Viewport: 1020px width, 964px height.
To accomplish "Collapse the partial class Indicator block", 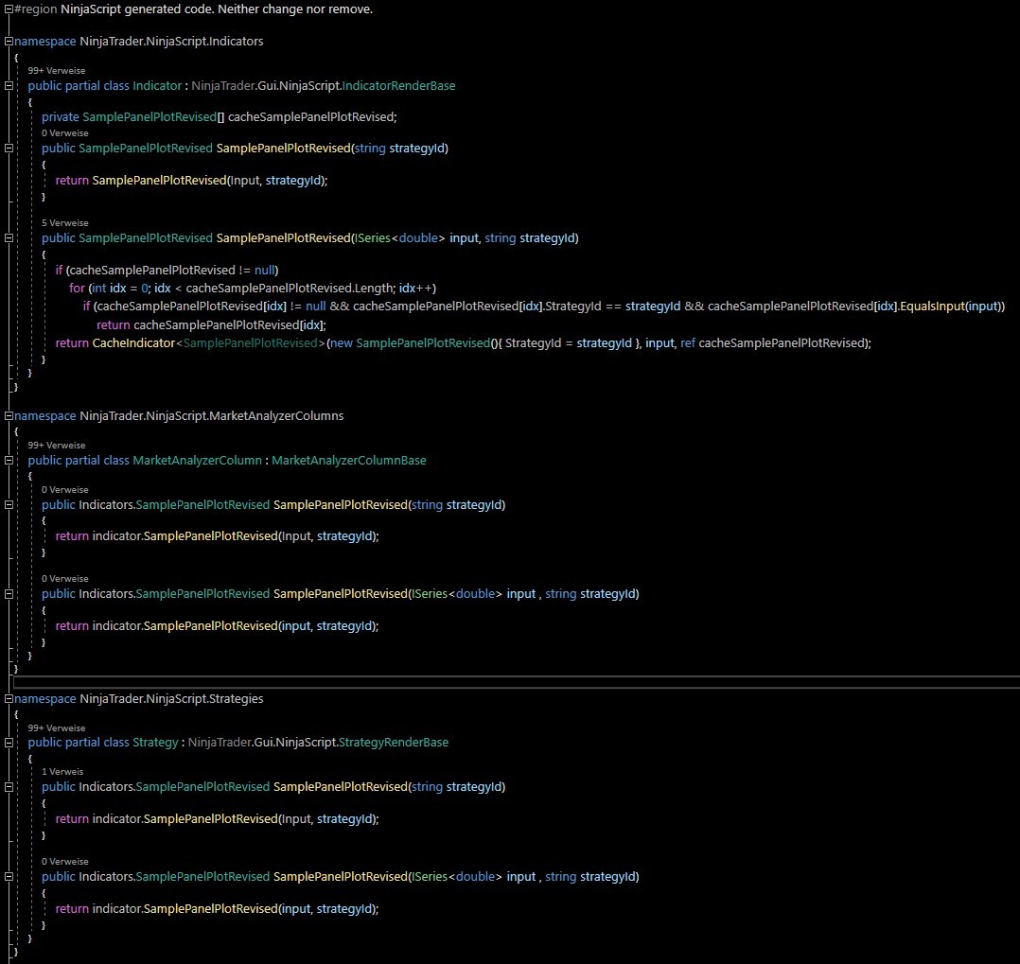I will 9,86.
